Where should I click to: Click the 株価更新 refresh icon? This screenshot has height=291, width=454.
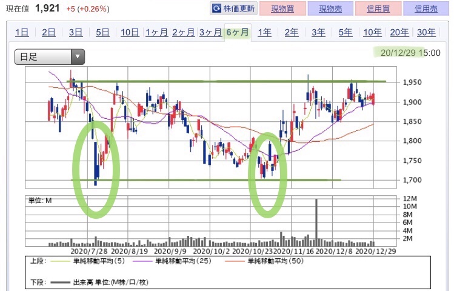[x=216, y=8]
